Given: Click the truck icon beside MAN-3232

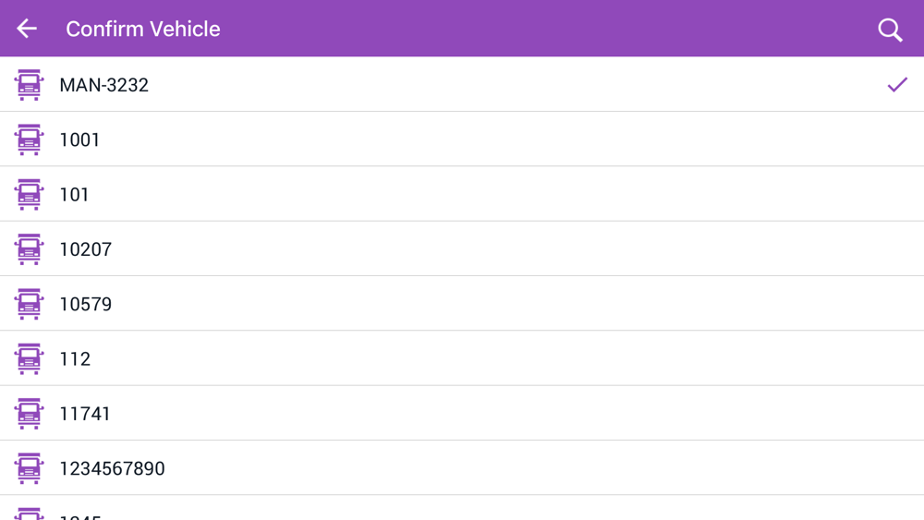Looking at the screenshot, I should (29, 85).
